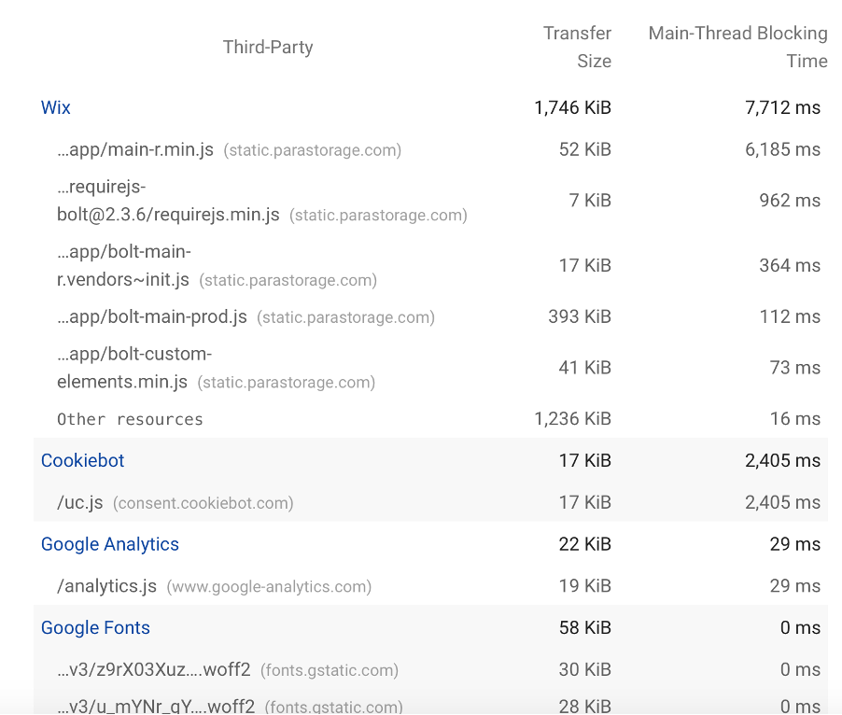Viewport: 842px width, 715px height.
Task: Click the 393 KiB transfer size value
Action: tap(580, 316)
